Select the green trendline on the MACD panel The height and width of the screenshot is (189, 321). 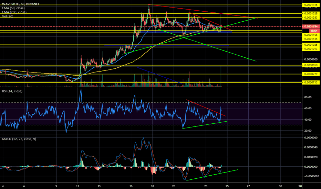coord(212,175)
